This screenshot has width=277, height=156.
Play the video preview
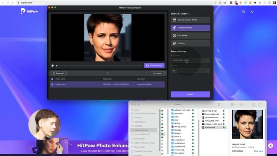click(x=53, y=65)
